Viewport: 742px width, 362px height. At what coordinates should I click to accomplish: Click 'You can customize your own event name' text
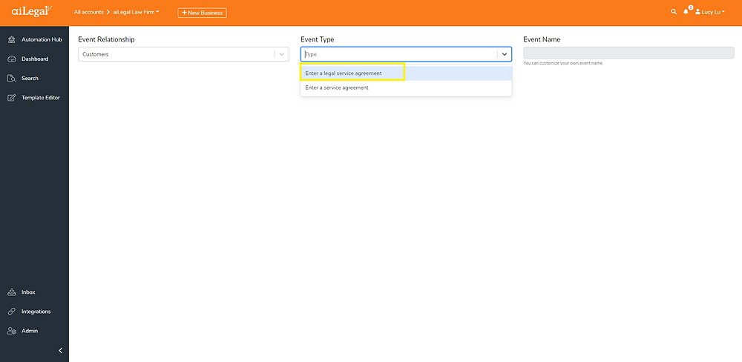(x=563, y=63)
